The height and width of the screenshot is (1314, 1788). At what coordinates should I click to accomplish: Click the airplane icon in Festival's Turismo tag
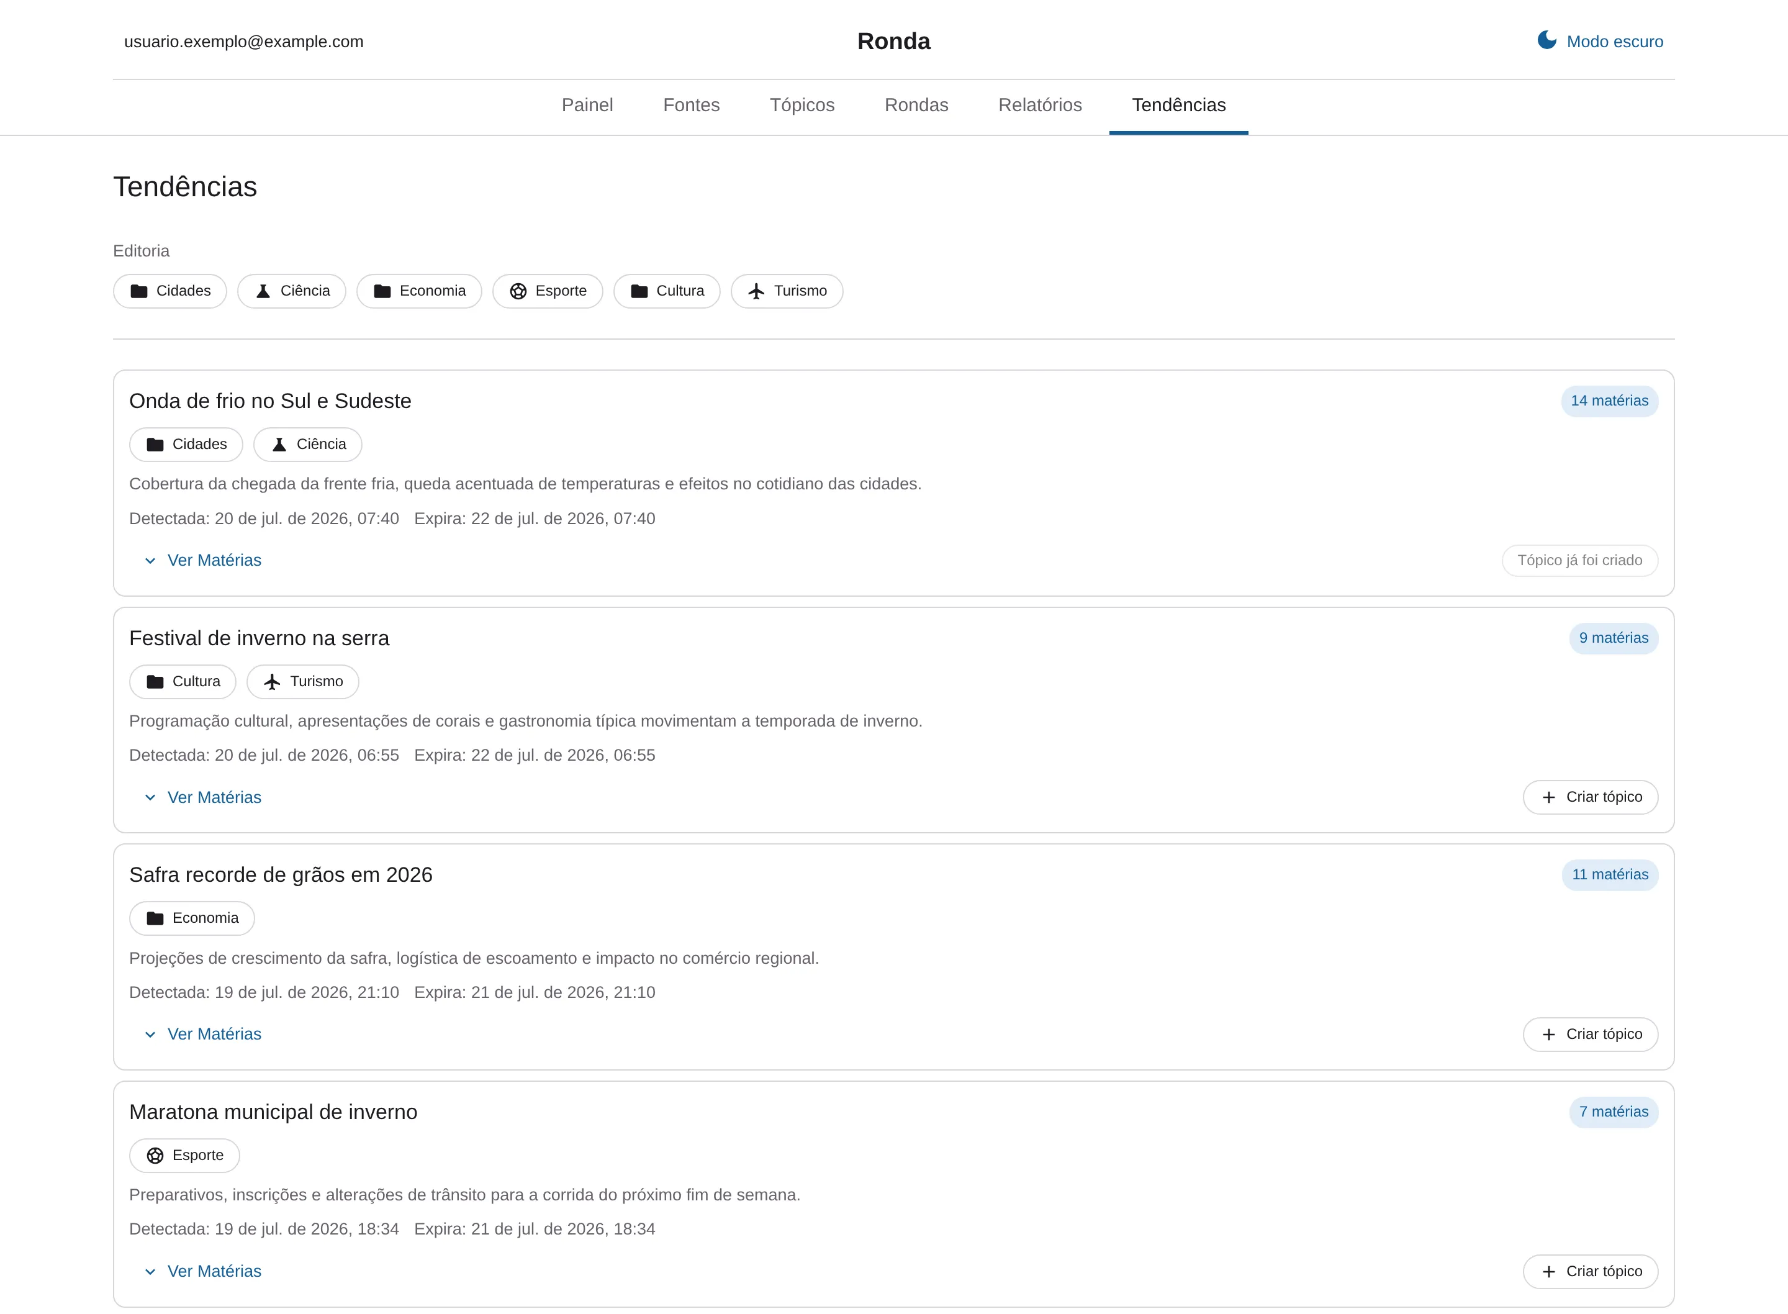[273, 682]
